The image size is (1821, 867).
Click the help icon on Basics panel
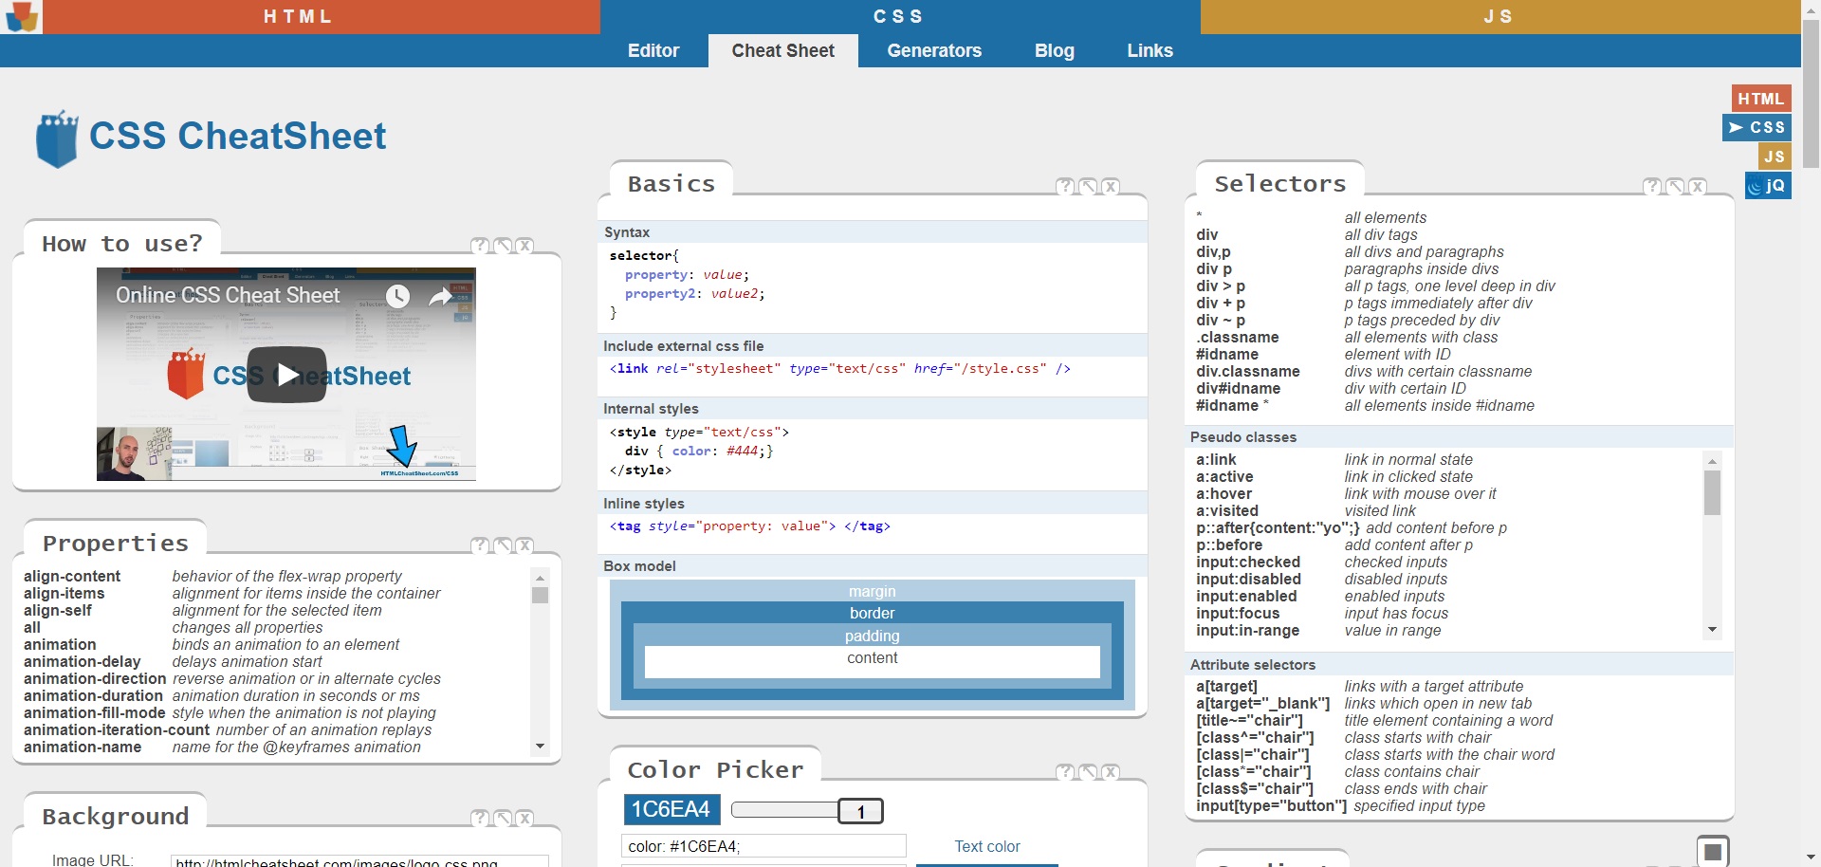[x=1065, y=187]
